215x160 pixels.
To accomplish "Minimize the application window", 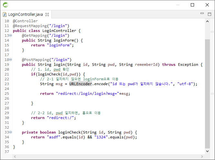I will coord(178,5).
